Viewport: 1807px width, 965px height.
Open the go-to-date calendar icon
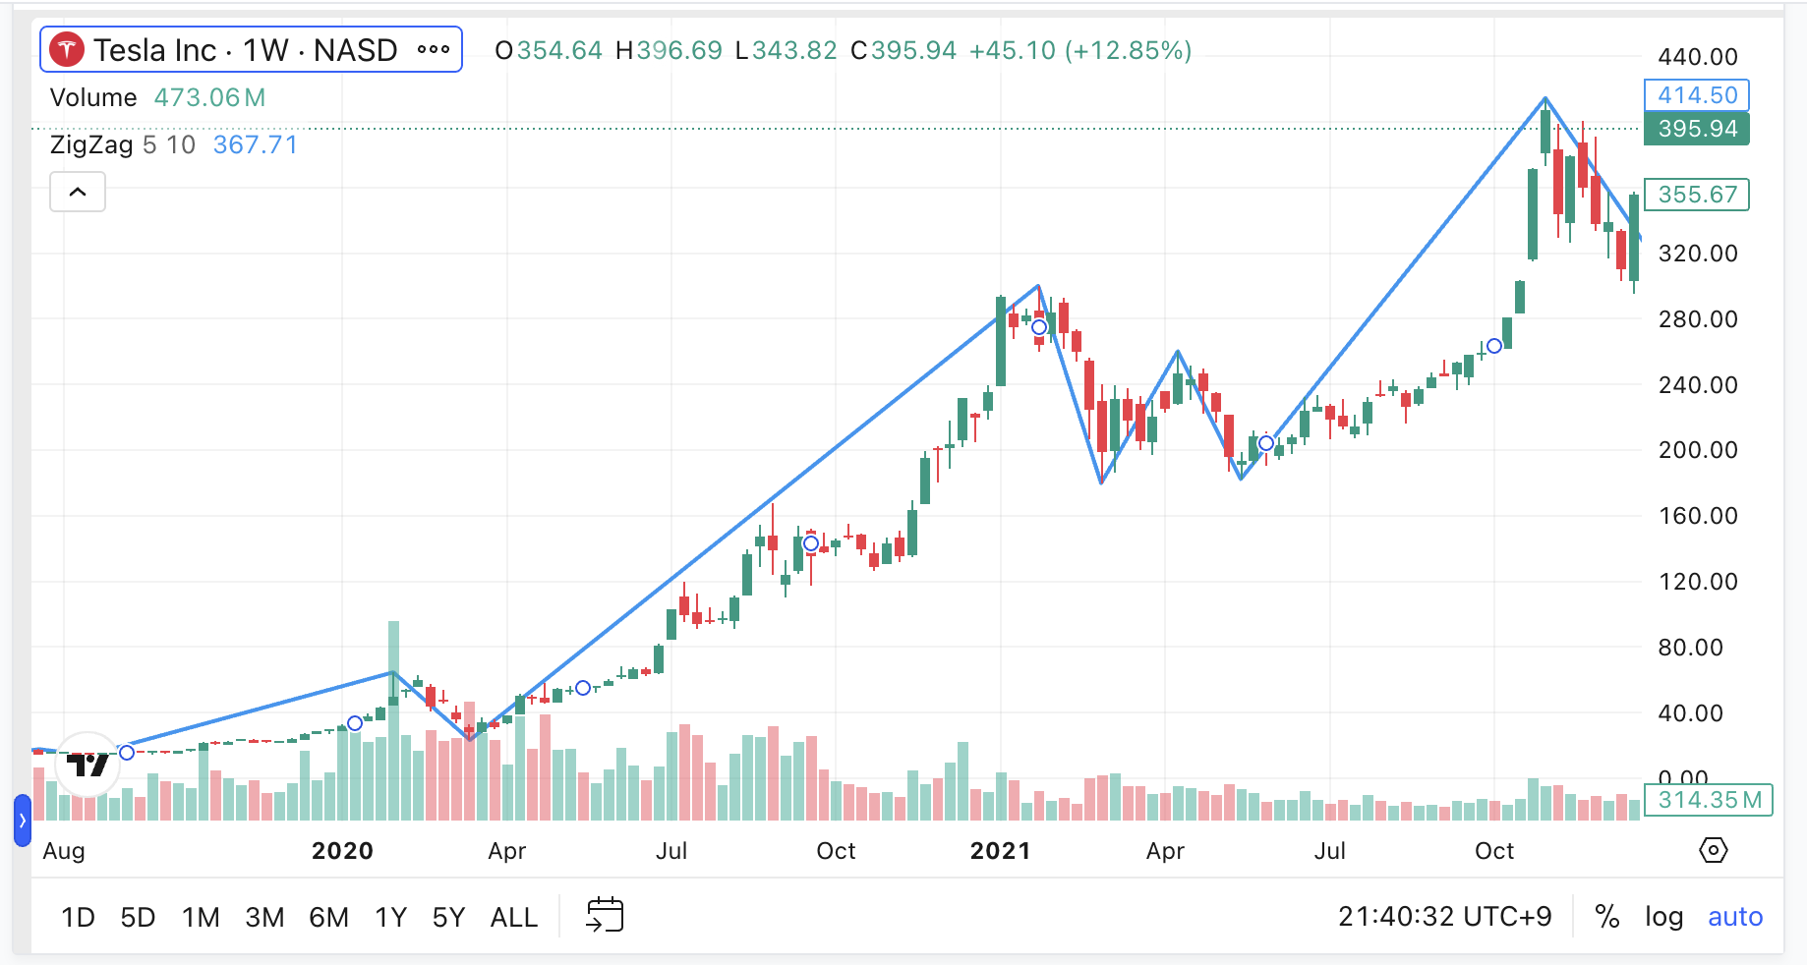pos(605,915)
